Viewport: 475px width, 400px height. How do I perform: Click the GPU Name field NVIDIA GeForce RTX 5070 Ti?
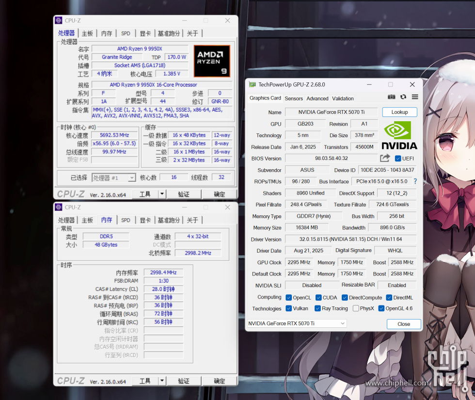click(332, 112)
